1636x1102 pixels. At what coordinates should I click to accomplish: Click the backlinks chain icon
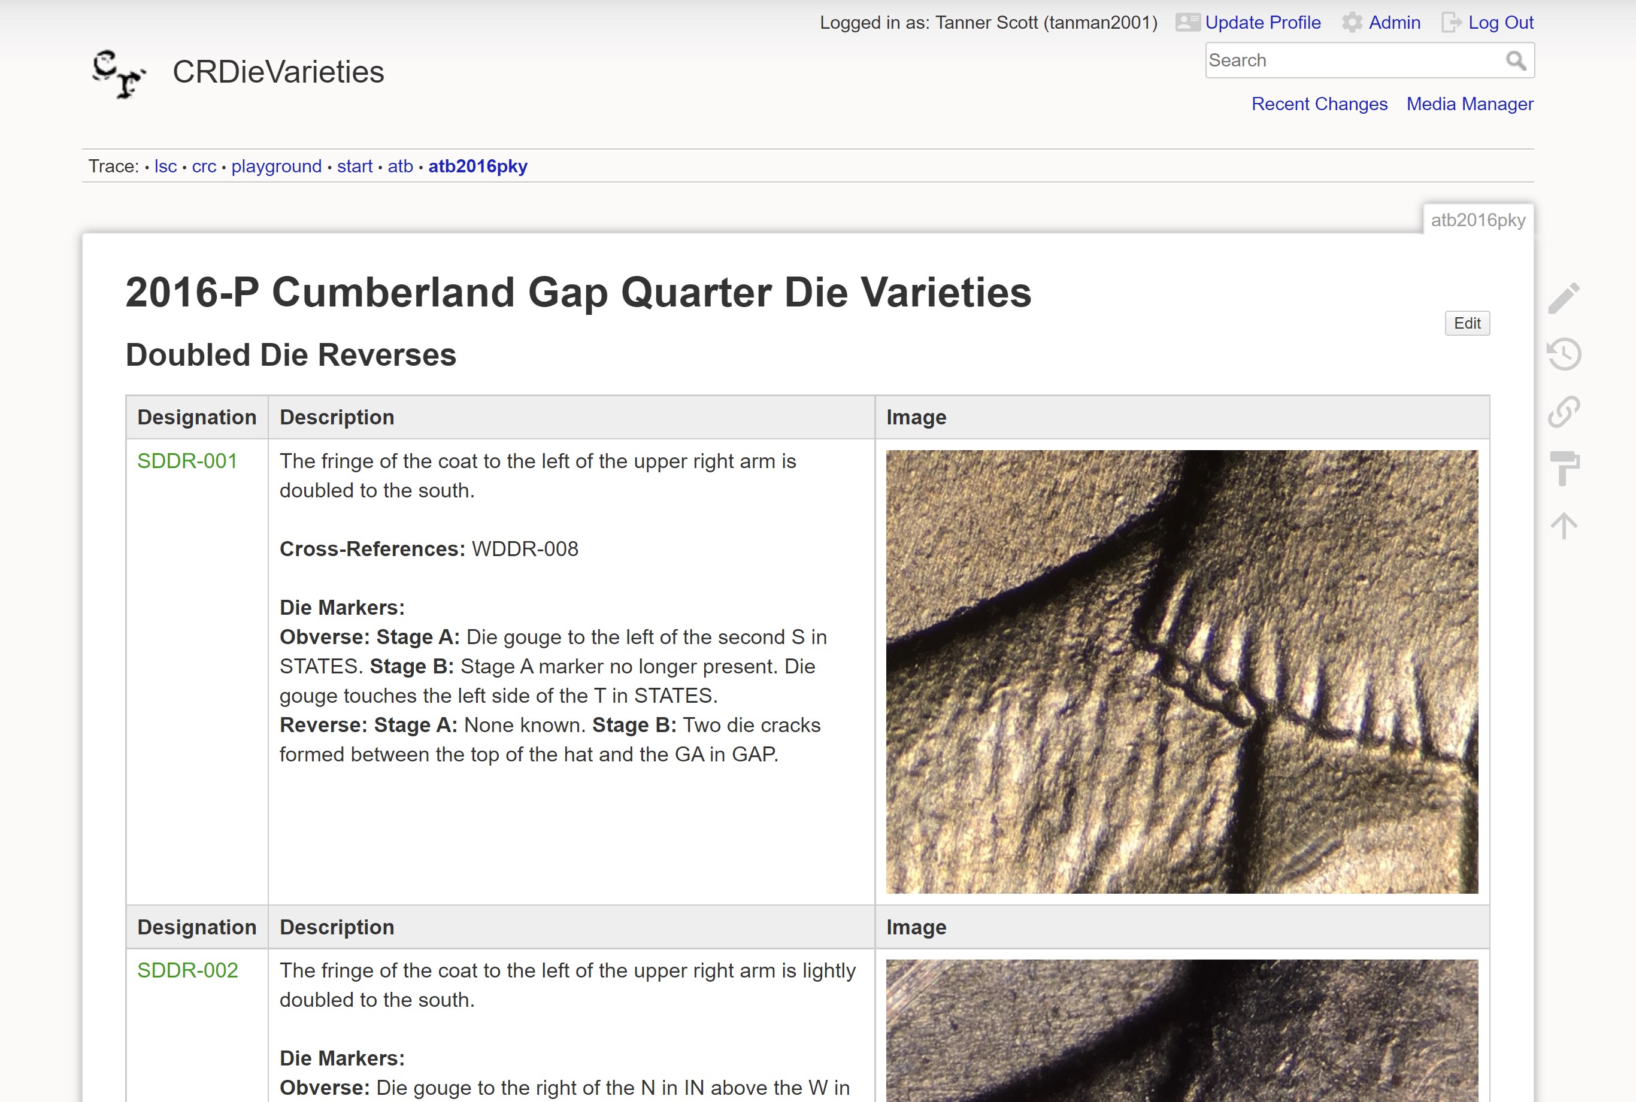click(1564, 412)
